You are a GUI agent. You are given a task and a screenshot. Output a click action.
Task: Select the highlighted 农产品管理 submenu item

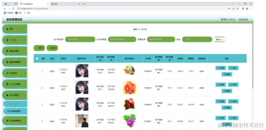(15, 104)
